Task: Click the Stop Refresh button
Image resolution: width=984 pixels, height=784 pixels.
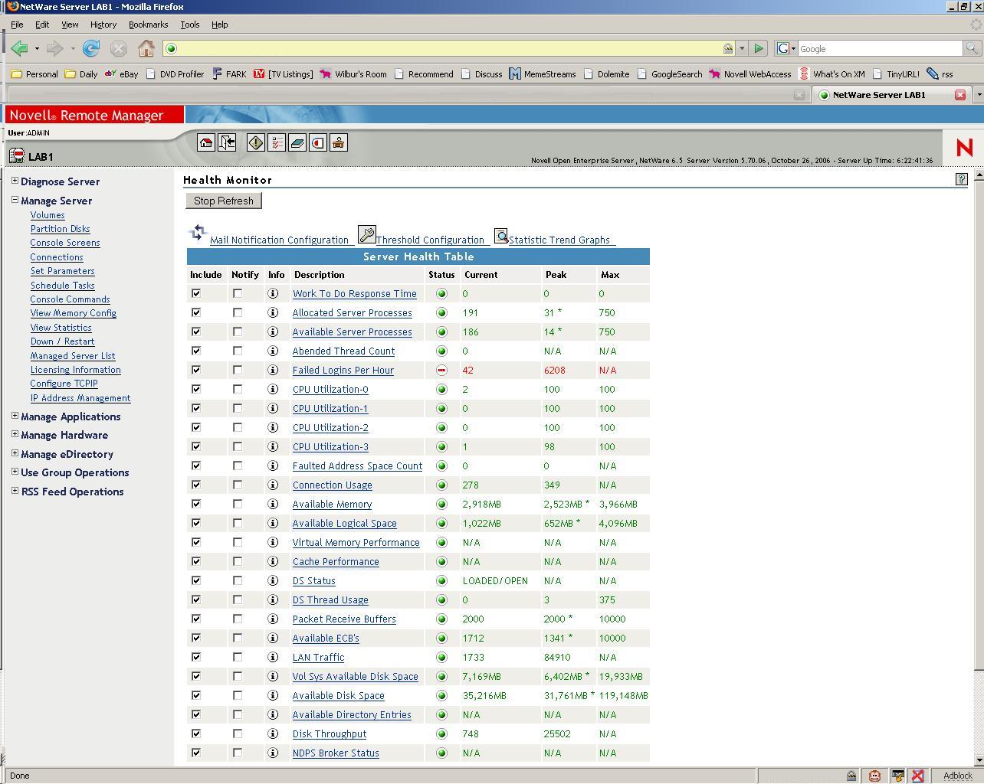Action: [224, 201]
